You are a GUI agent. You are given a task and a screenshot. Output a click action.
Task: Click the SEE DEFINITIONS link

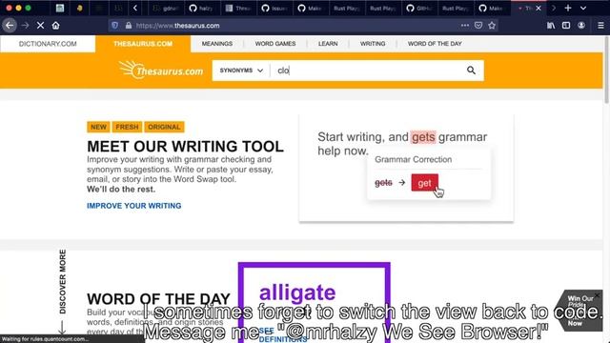[x=283, y=335]
